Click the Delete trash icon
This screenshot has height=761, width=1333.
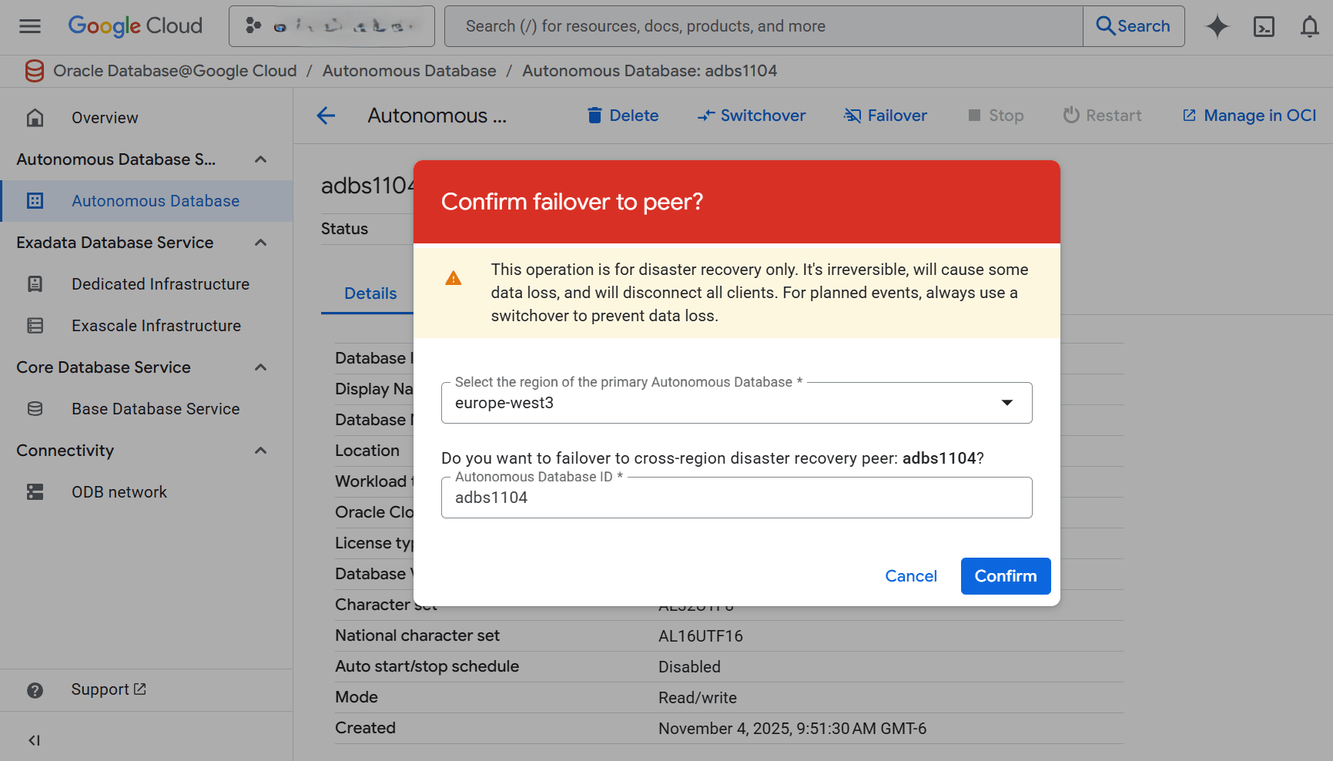point(594,115)
